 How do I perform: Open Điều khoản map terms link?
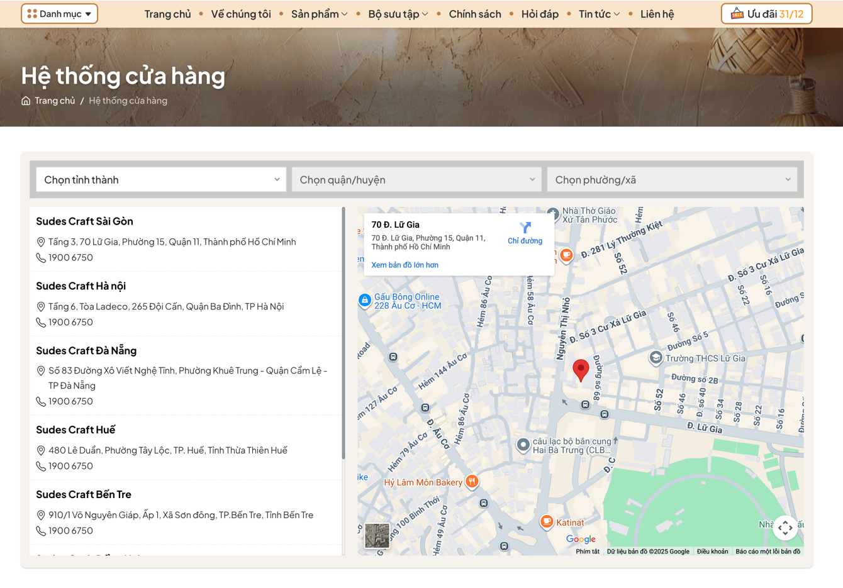coord(712,552)
